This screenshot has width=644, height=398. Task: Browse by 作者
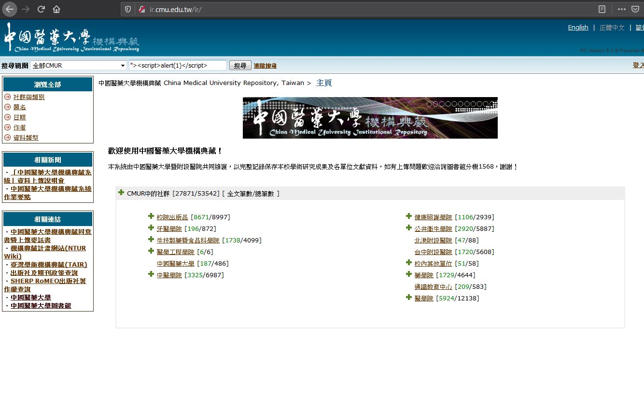[x=20, y=128]
